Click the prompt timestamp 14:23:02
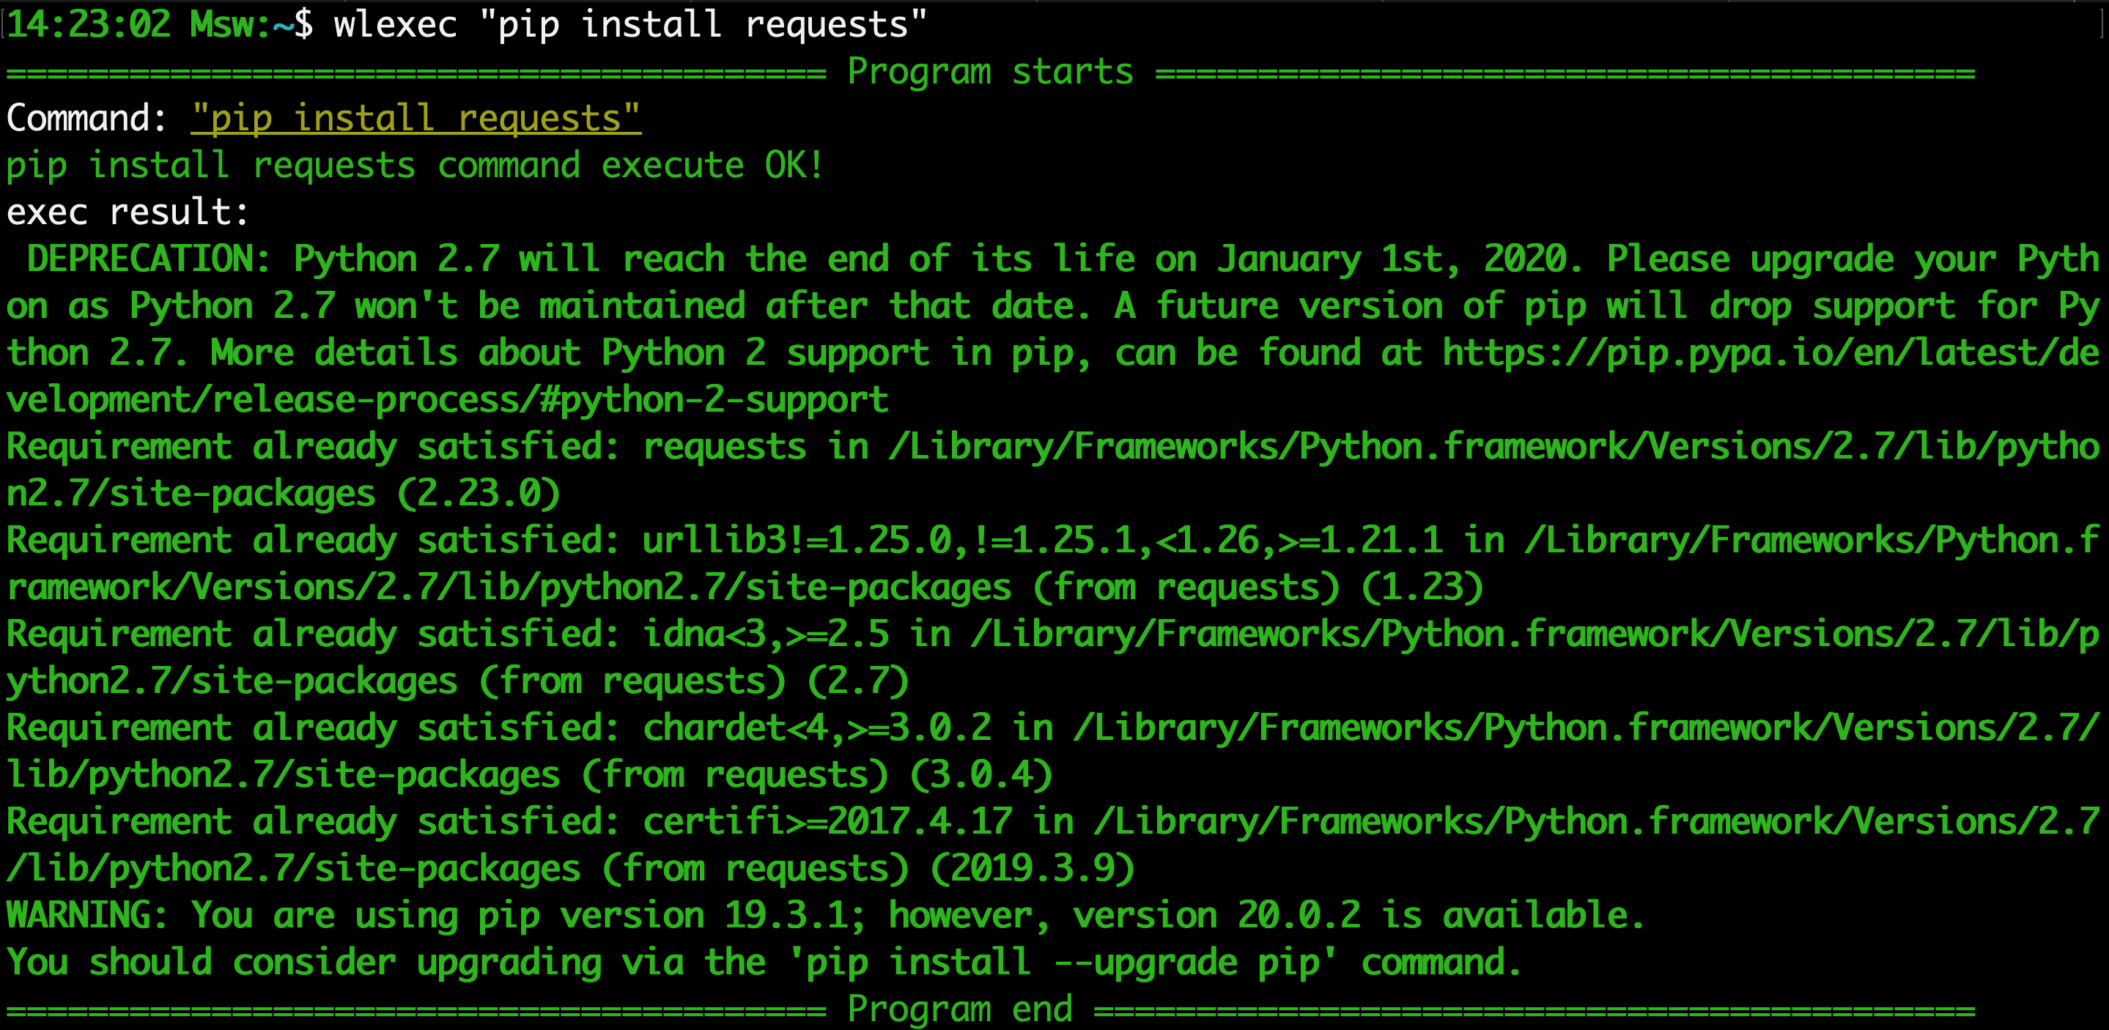 pyautogui.click(x=89, y=25)
